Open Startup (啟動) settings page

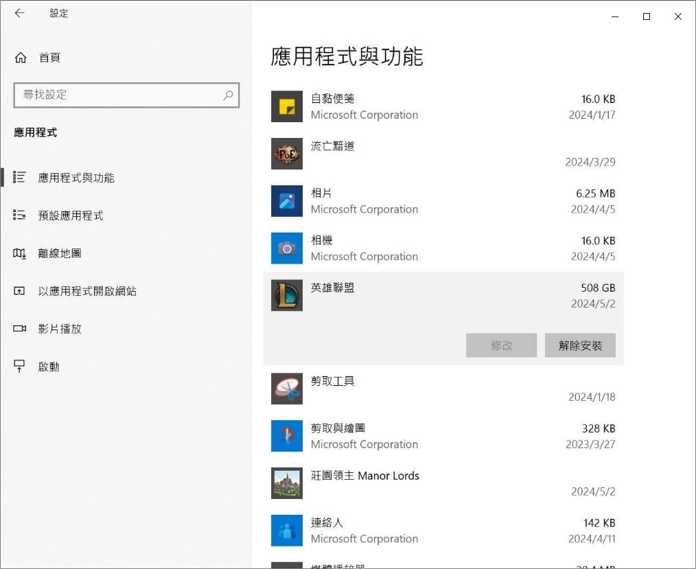pyautogui.click(x=48, y=367)
